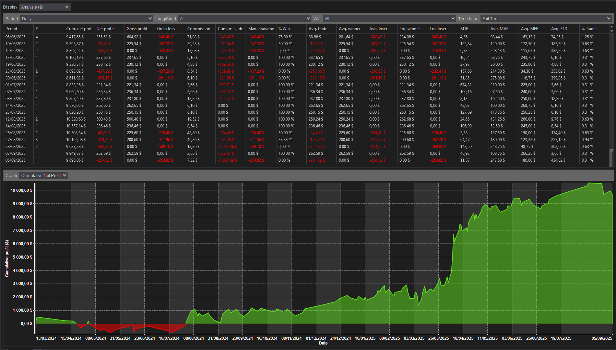The height and width of the screenshot is (350, 616).
Task: Open the W/L filter dropdown
Action: click(x=389, y=18)
